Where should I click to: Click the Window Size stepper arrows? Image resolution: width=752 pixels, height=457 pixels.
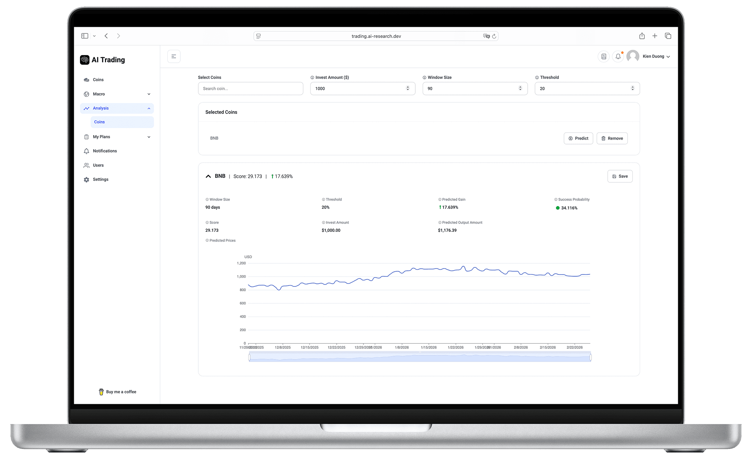pos(520,88)
